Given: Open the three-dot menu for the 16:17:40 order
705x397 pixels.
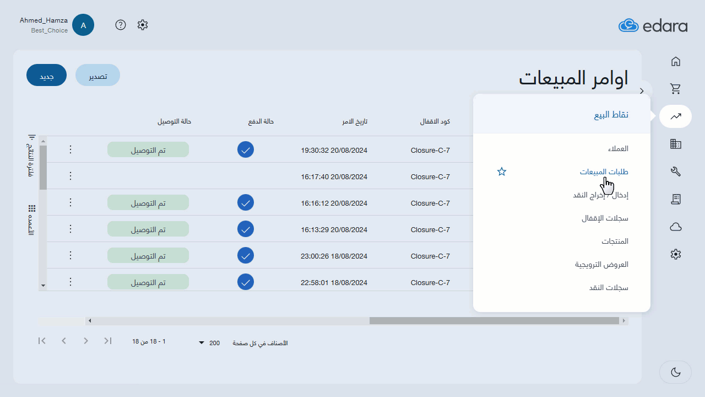Looking at the screenshot, I should 70,176.
